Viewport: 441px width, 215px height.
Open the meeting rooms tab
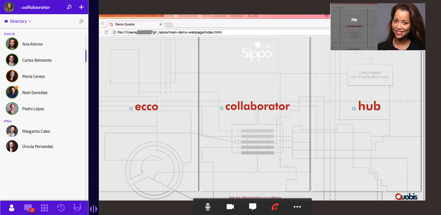(77, 208)
